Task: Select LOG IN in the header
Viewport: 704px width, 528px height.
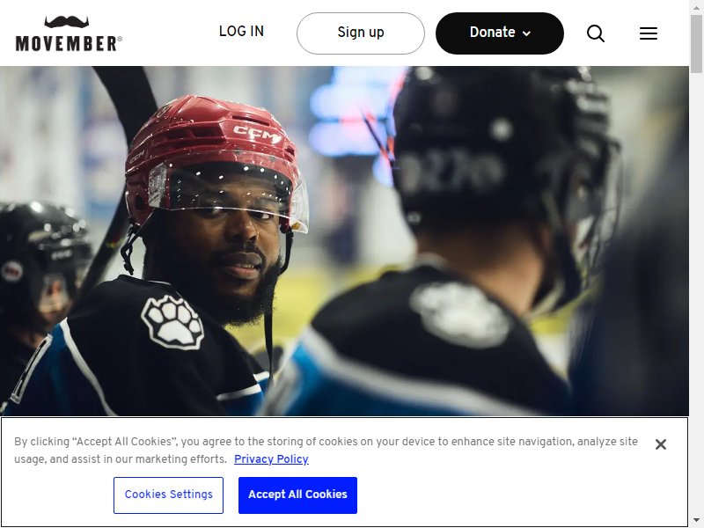Action: click(241, 32)
